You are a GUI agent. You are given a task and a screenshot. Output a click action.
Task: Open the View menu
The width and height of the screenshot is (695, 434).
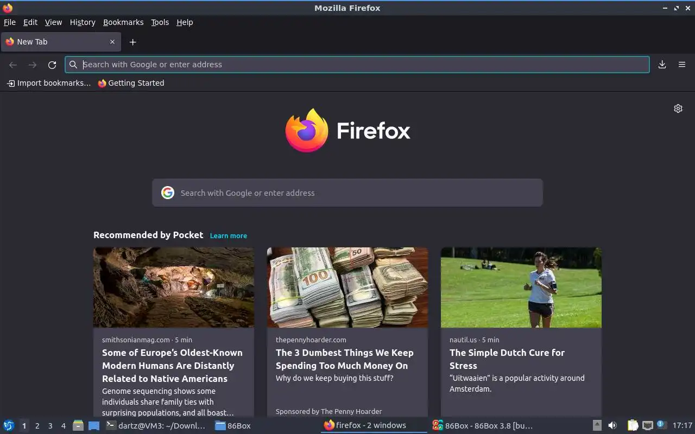pyautogui.click(x=53, y=22)
